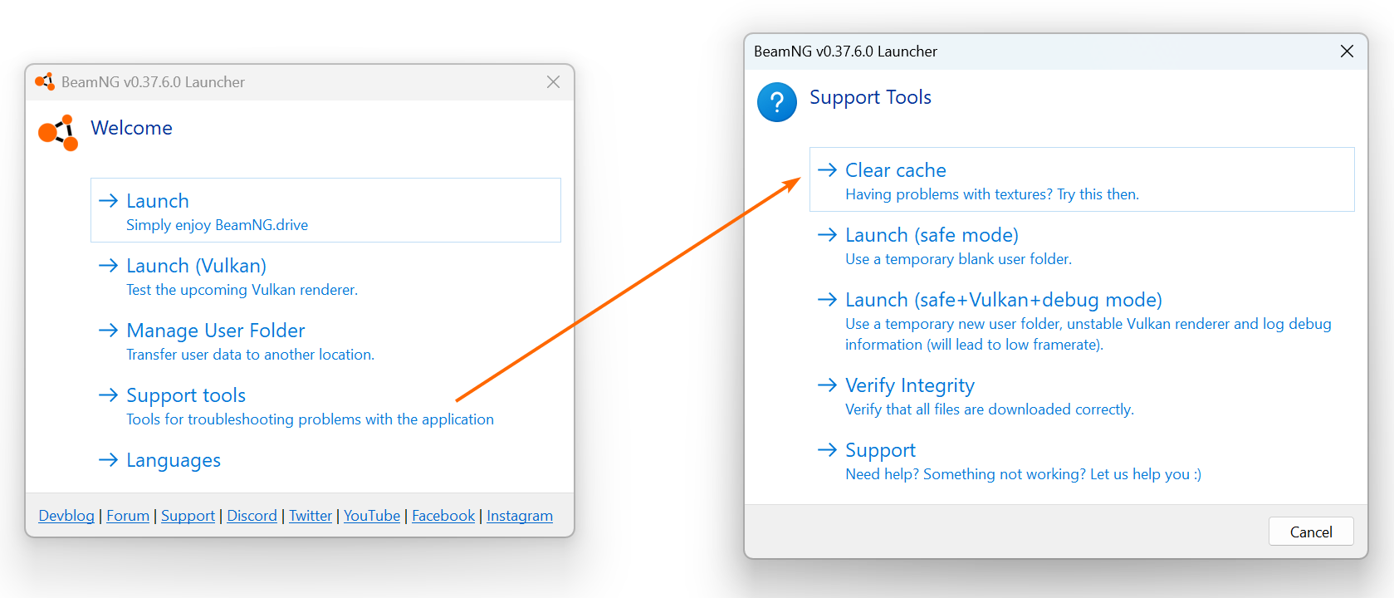Viewport: 1394px width, 598px height.
Task: Close the Support Tools launcher window
Action: pyautogui.click(x=1347, y=51)
